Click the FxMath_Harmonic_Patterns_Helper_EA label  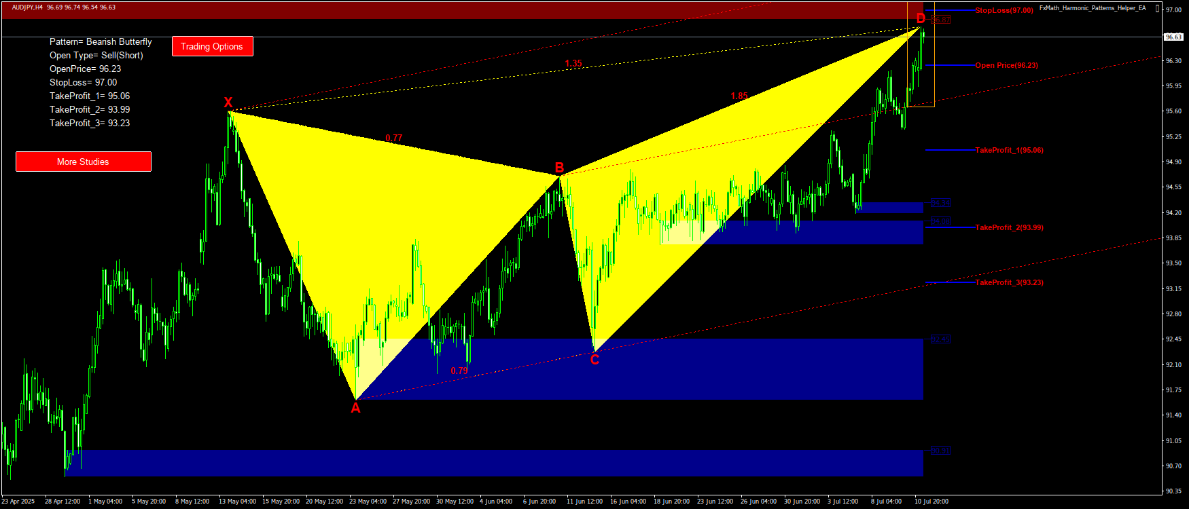click(1092, 8)
